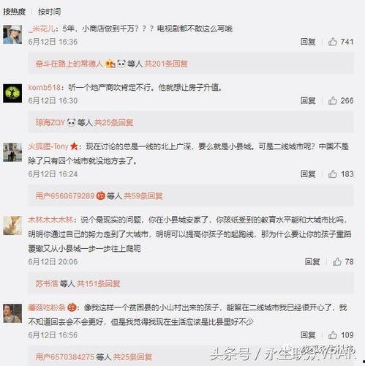Sort comments by 按时间
The width and height of the screenshot is (365, 366).
pos(49,12)
